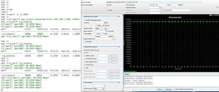Open Buffer Length units dropdown
The image size is (219, 92).
(117, 56)
